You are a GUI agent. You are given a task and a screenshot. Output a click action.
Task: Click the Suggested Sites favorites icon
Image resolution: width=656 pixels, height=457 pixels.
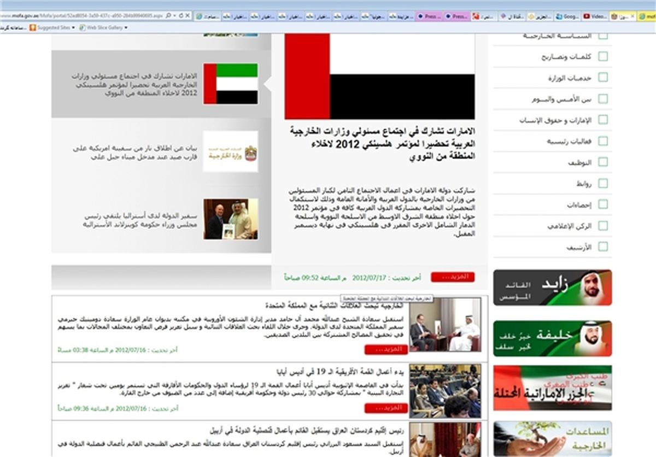click(x=33, y=27)
